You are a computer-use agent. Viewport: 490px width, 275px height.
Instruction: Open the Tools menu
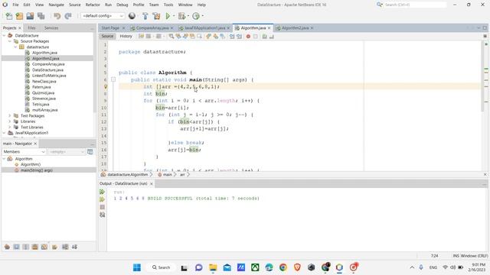point(168,5)
